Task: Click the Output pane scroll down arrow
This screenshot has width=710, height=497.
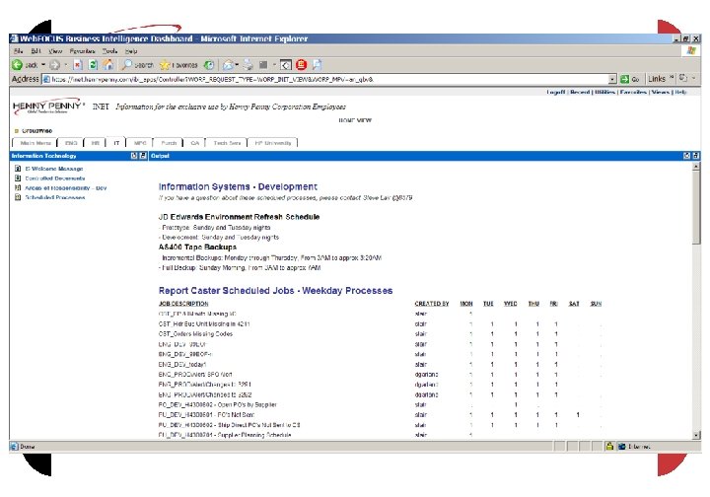Action: (696, 435)
